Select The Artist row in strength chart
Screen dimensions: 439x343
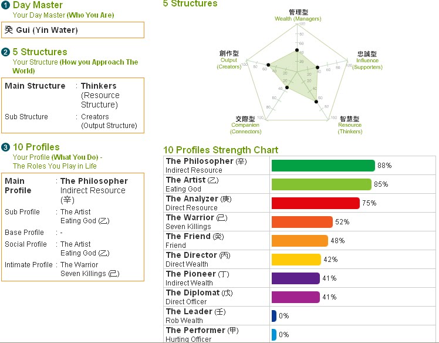pyautogui.click(x=299, y=184)
